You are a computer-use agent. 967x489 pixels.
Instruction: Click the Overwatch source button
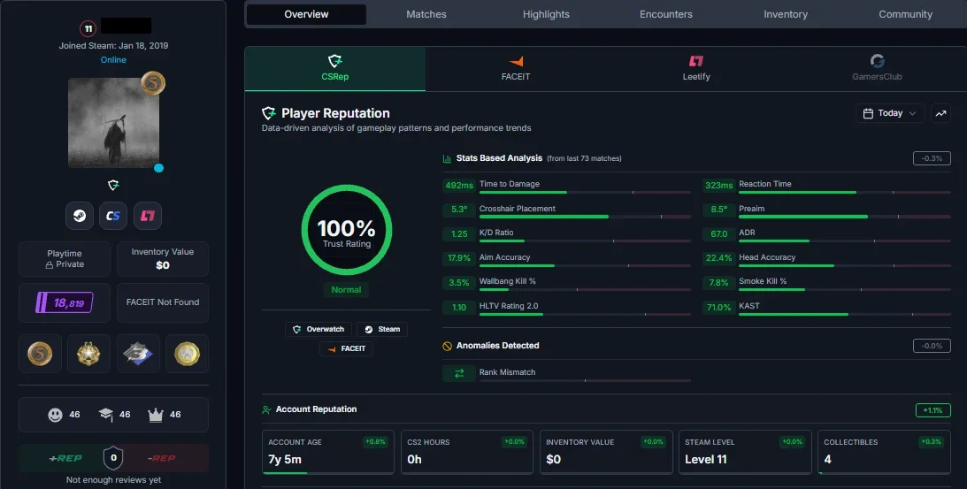pos(318,329)
